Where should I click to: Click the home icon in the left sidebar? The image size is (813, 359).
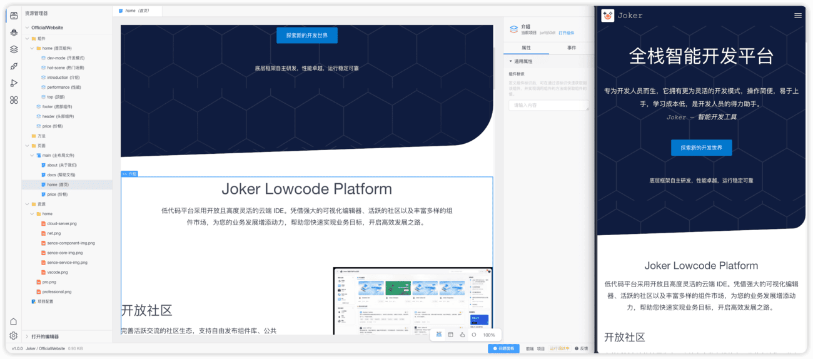pos(13,321)
